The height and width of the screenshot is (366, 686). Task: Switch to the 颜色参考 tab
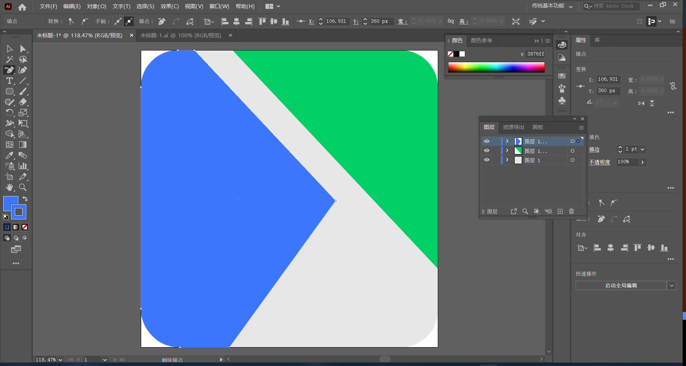point(482,40)
